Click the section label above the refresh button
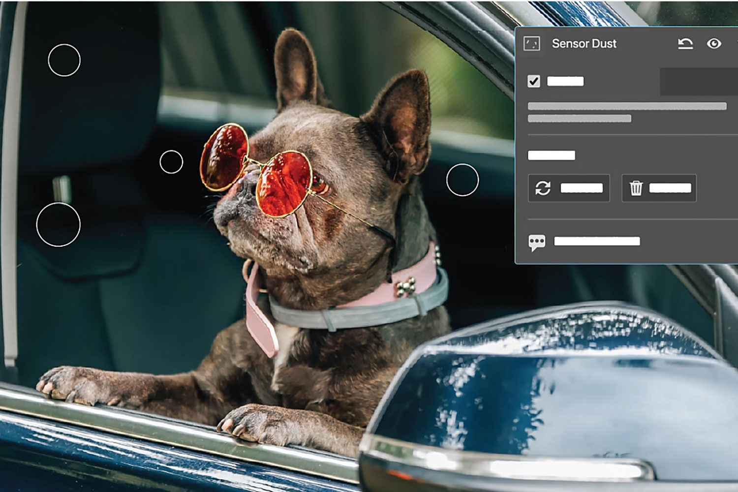 click(551, 155)
